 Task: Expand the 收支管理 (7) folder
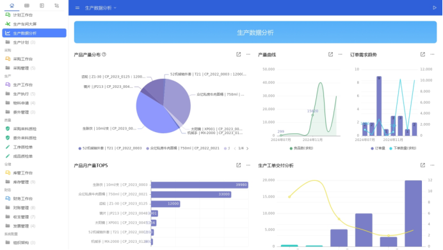(34, 217)
